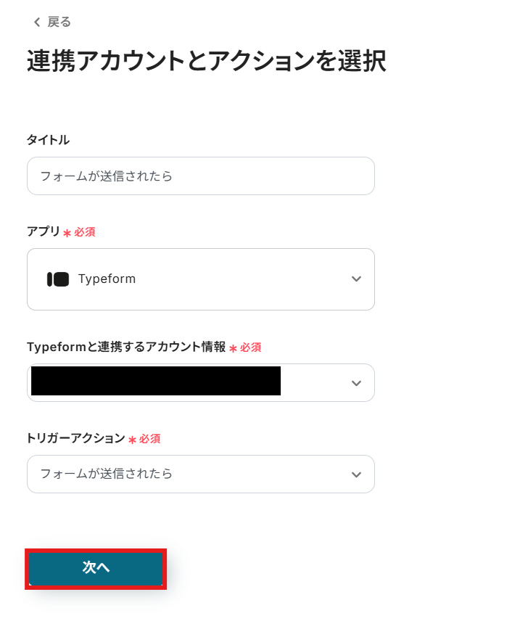Open the Typeform account information dropdown

pyautogui.click(x=200, y=382)
